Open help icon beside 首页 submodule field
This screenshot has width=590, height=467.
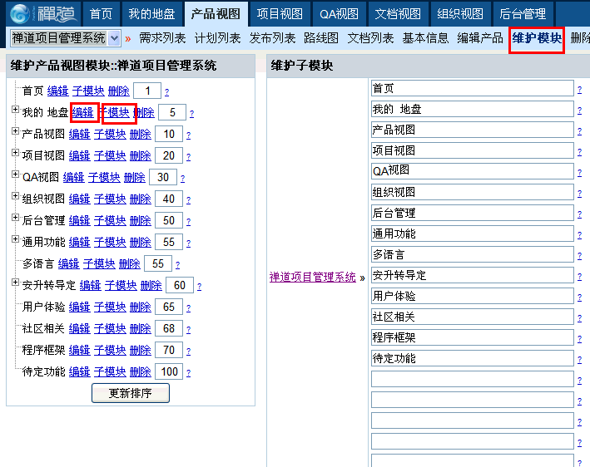(579, 90)
